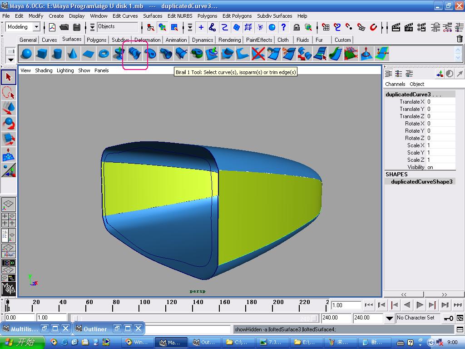The width and height of the screenshot is (465, 349).
Task: Go to the start of the playback range
Action: tap(369, 305)
